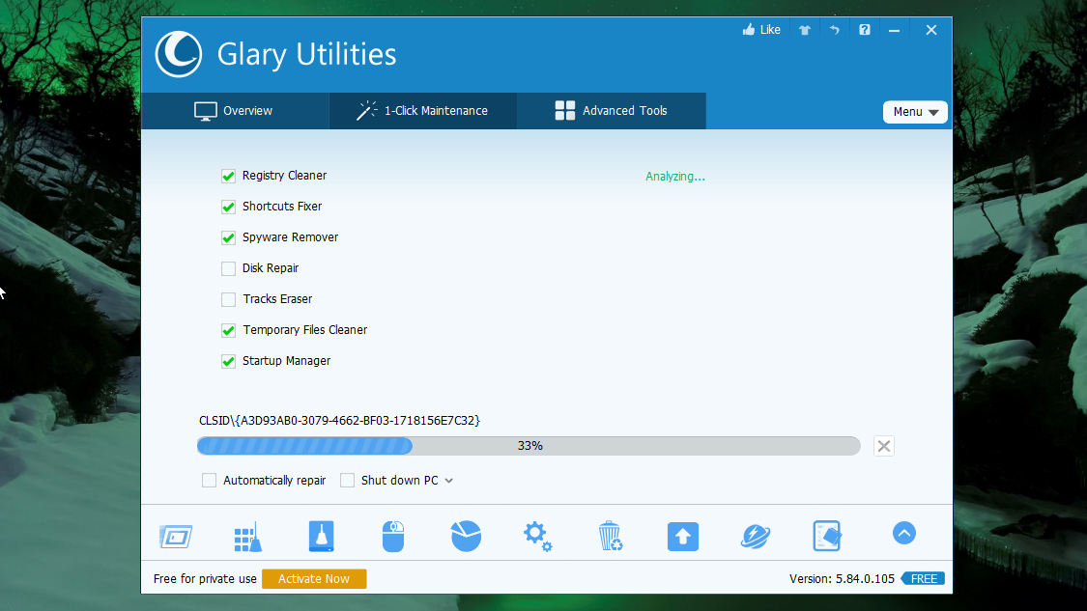Click the FREE edition badge
This screenshot has height=611, width=1087.
coord(923,578)
